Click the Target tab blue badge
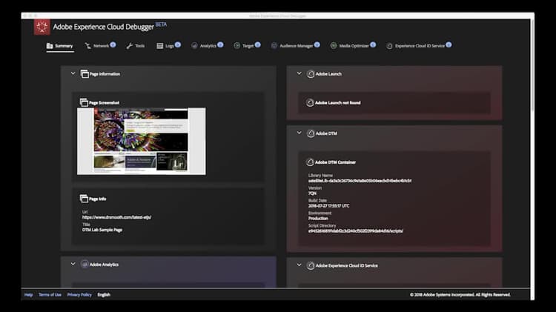 pos(258,44)
